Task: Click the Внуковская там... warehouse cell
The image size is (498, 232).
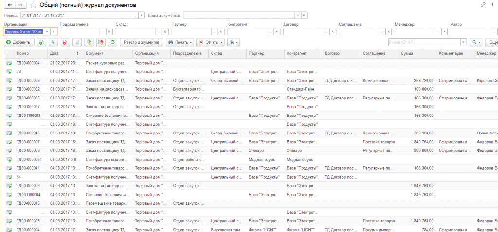Action: [228, 230]
